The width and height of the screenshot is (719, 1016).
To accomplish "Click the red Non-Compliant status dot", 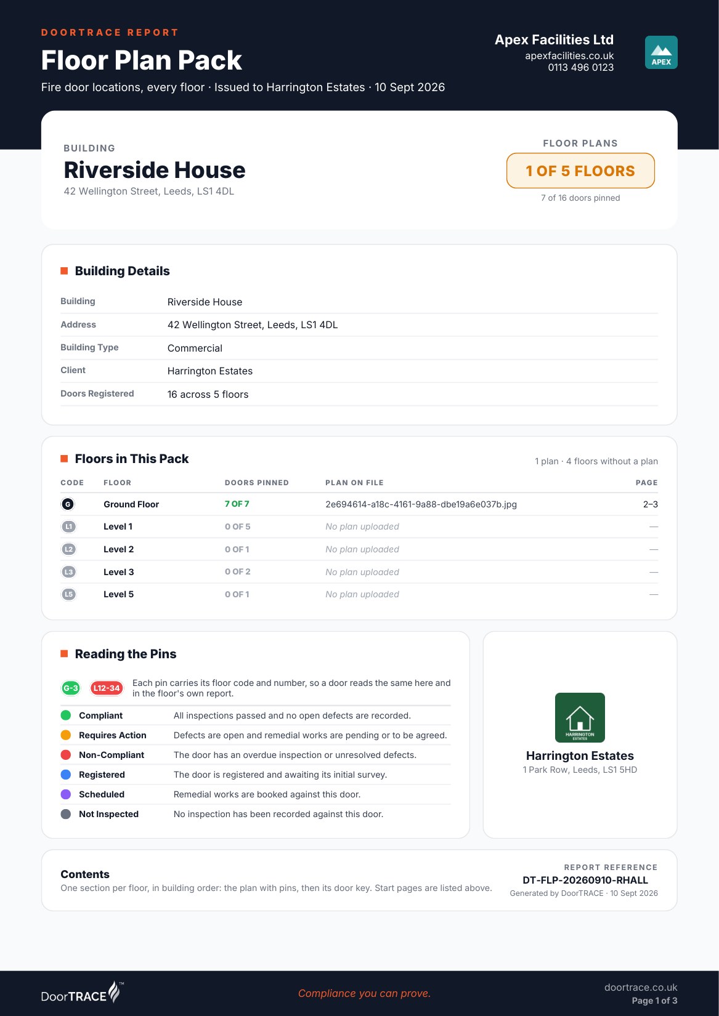I will [x=66, y=755].
